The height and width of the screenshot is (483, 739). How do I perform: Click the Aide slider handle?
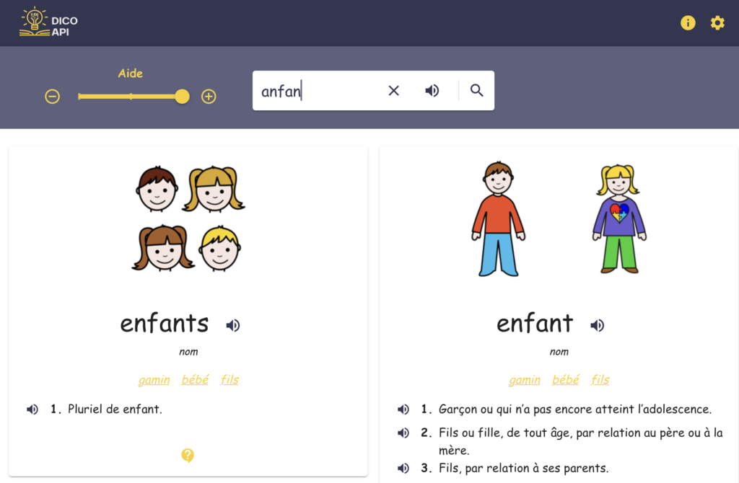182,97
